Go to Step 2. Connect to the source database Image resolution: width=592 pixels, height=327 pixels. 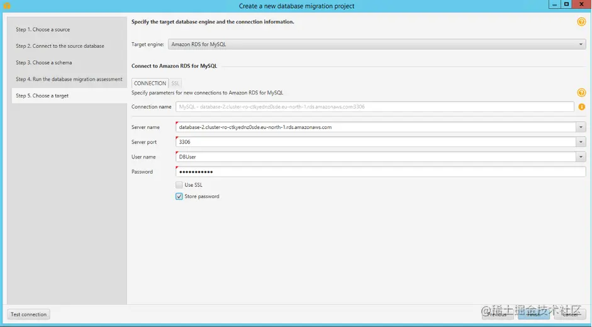60,46
